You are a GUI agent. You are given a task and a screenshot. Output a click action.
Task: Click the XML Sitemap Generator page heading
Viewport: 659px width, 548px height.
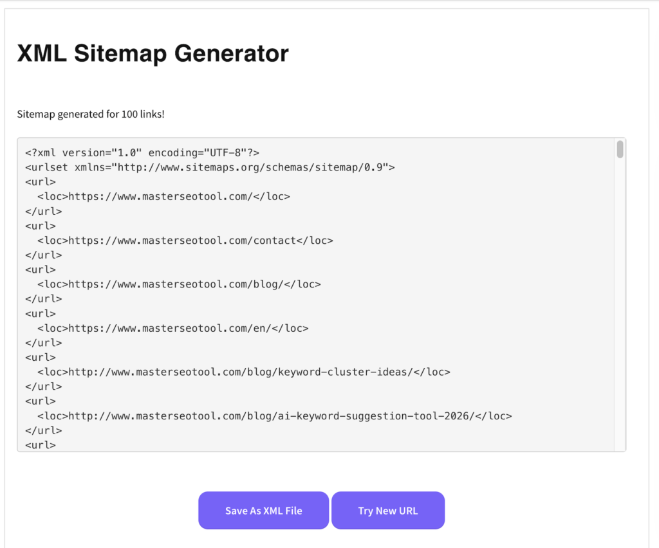(153, 54)
